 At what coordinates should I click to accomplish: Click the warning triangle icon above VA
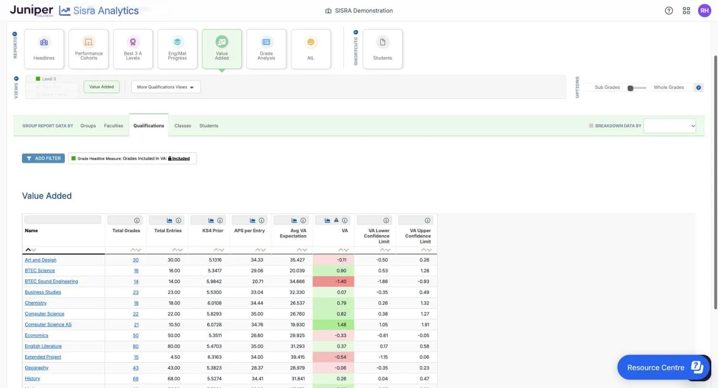click(x=336, y=220)
